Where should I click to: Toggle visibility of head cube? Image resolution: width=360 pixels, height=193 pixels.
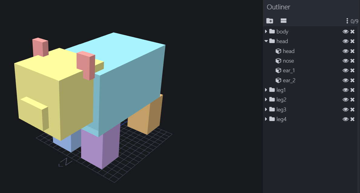click(345, 51)
